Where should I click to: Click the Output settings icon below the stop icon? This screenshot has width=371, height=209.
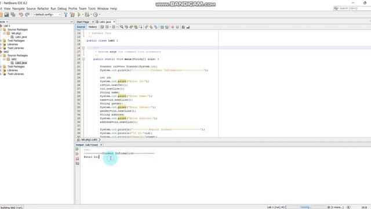click(x=77, y=164)
